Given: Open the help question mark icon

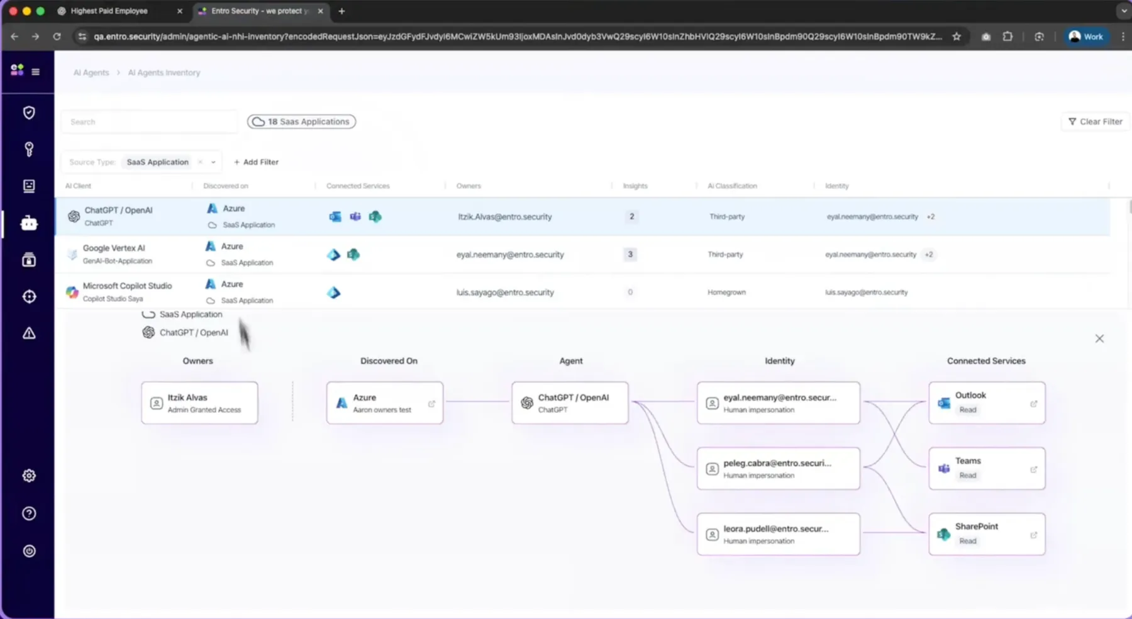Looking at the screenshot, I should [x=29, y=513].
